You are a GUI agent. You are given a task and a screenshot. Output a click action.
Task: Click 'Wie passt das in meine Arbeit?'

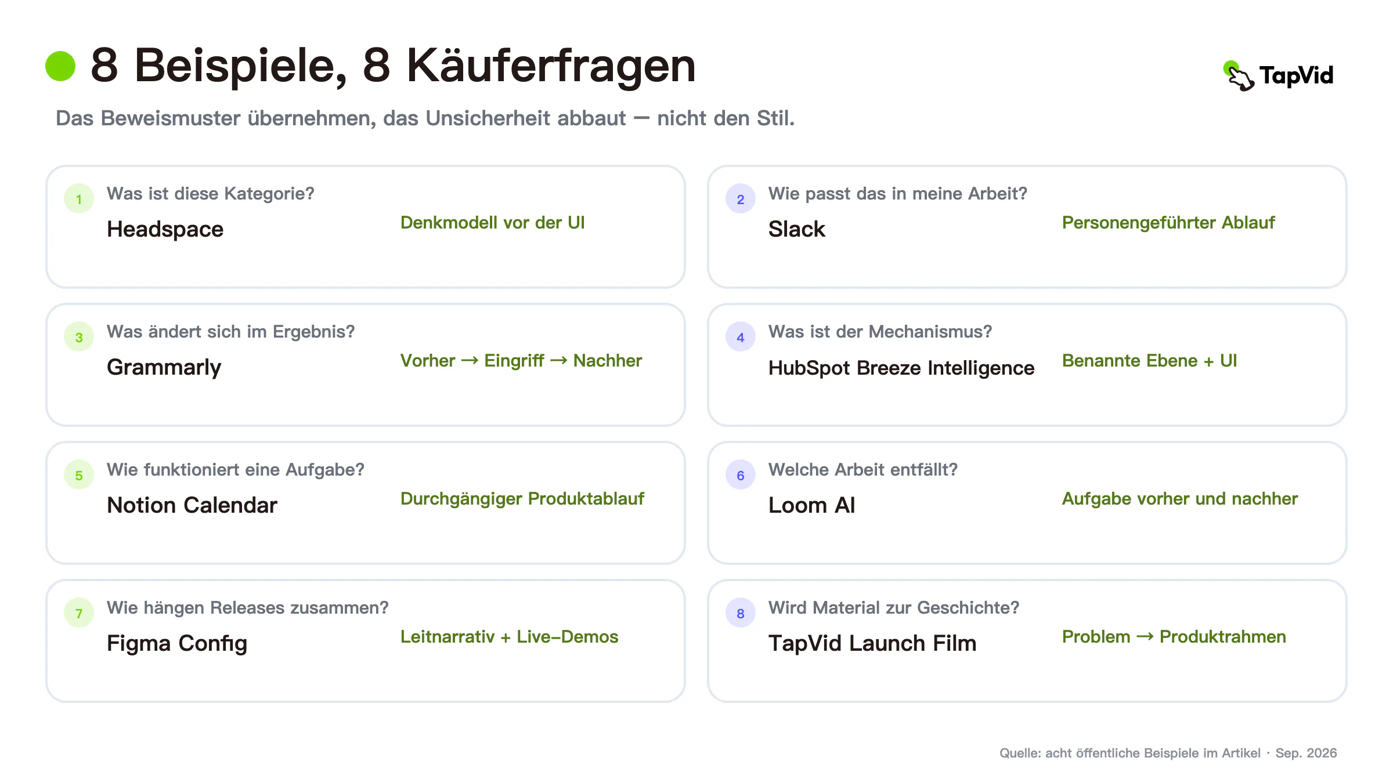tap(897, 194)
